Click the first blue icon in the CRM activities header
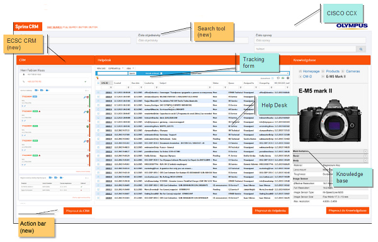The height and width of the screenshot is (242, 378). [37, 91]
